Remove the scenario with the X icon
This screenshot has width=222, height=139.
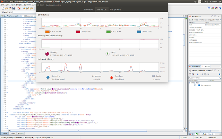coord(208,74)
